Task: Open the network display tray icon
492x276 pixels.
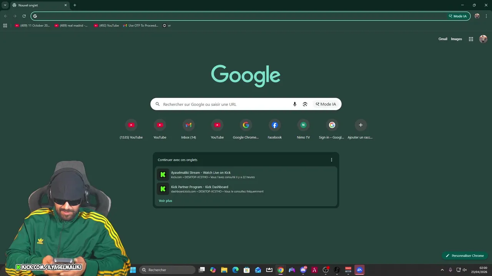Action: (x=458, y=270)
